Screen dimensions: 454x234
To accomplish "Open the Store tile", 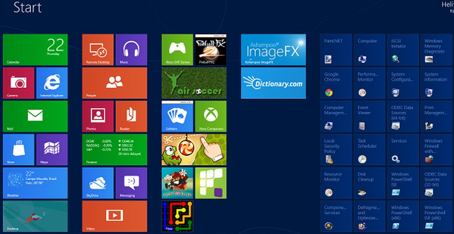I will pos(18,150).
